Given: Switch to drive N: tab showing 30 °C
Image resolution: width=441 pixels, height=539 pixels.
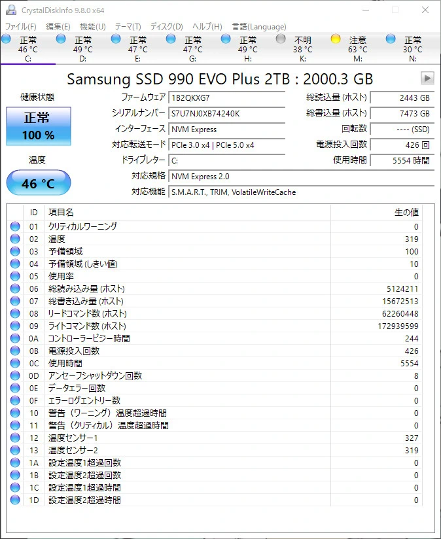Looking at the screenshot, I should (412, 48).
